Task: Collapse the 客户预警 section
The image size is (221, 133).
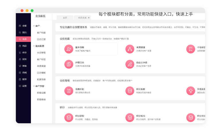Action: 33,86
